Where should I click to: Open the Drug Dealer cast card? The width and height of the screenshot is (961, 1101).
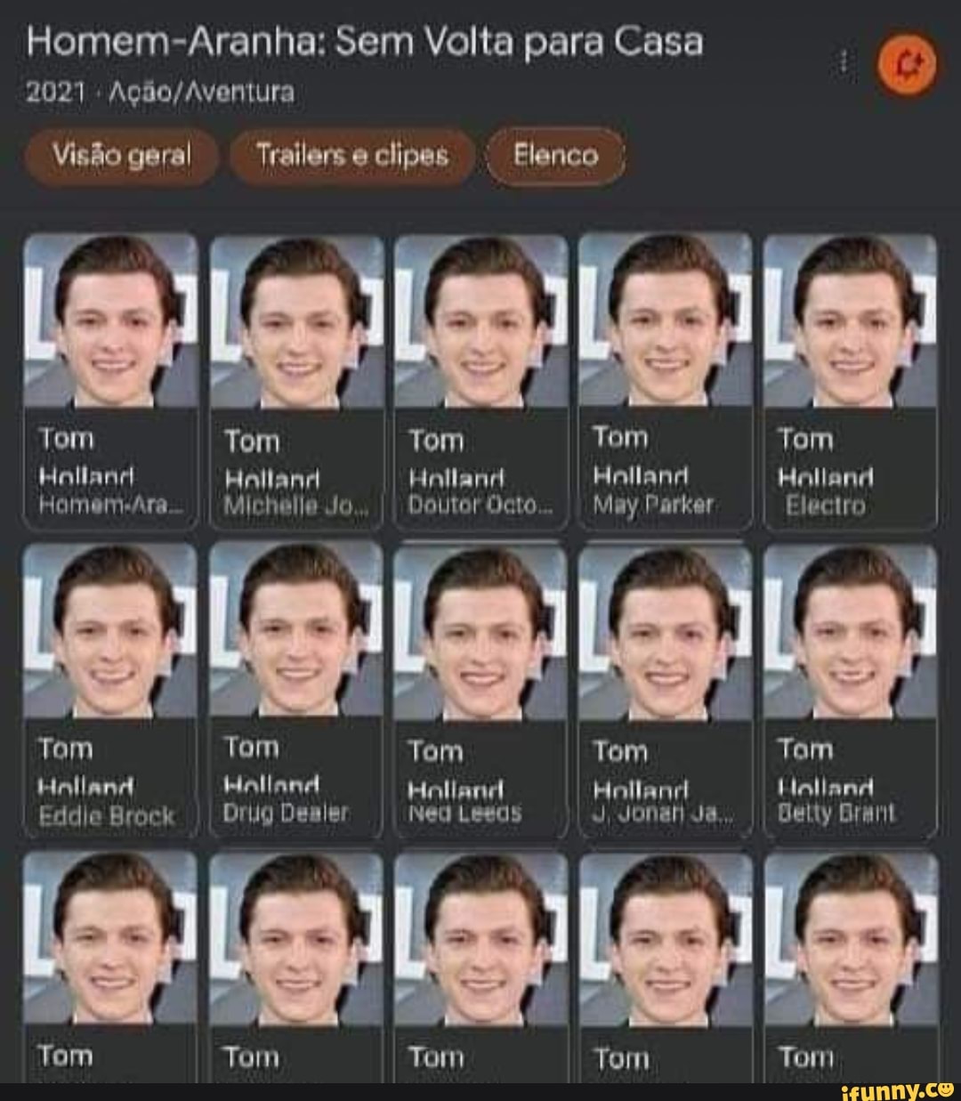[x=296, y=691]
